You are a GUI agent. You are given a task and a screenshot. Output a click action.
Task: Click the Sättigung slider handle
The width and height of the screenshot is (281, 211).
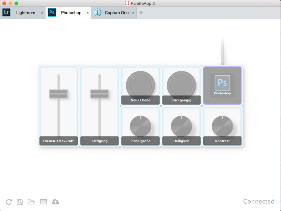coord(99,94)
